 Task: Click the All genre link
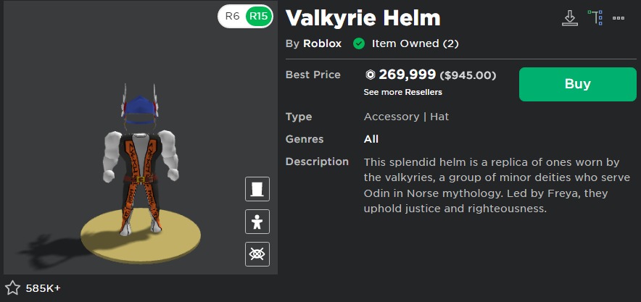tap(371, 139)
